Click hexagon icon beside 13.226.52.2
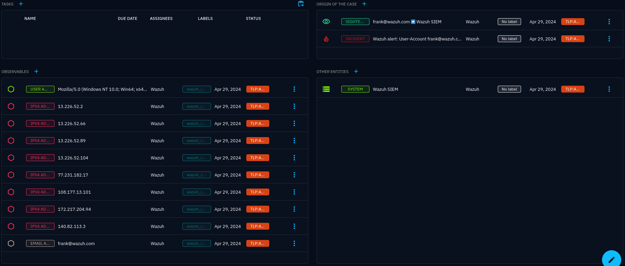Screen dimensions: 625x266 (x=11, y=106)
